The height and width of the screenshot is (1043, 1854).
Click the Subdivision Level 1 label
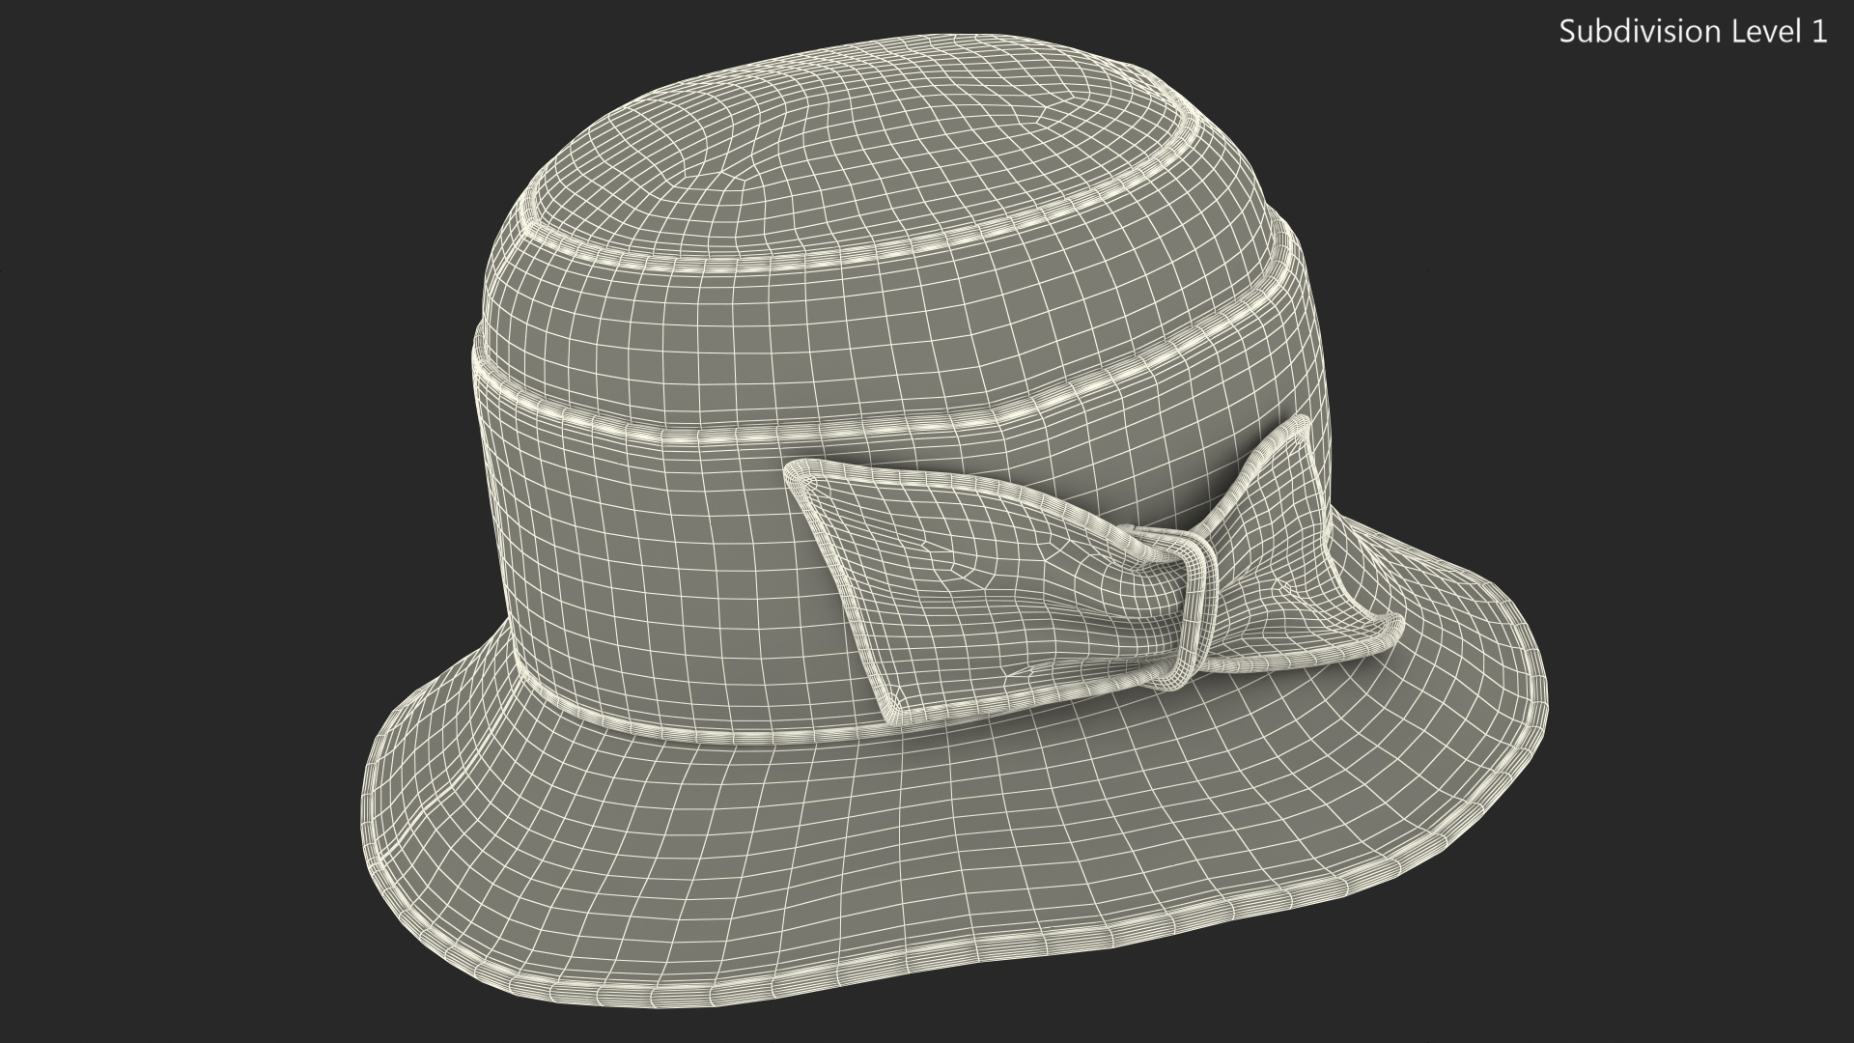tap(1693, 32)
